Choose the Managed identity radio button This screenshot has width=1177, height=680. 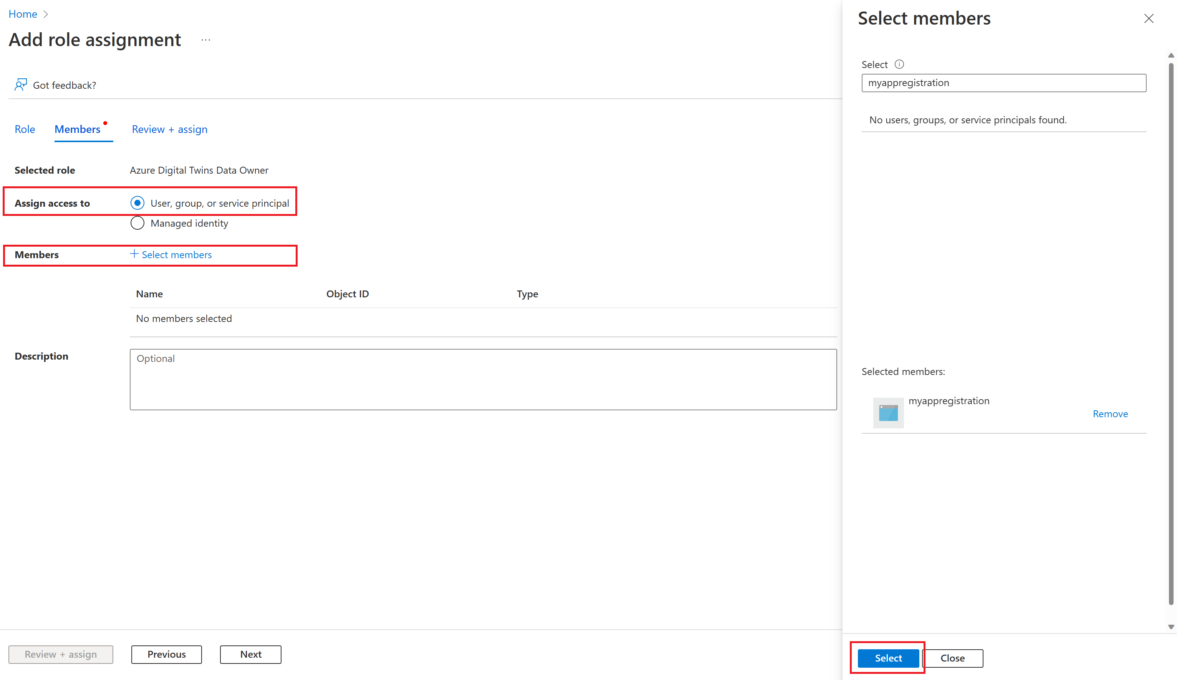pos(137,223)
